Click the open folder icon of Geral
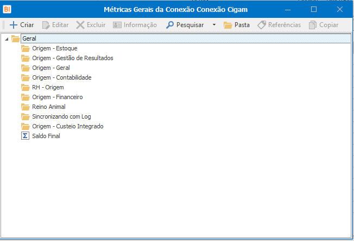This screenshot has height=241, width=354. [x=16, y=38]
